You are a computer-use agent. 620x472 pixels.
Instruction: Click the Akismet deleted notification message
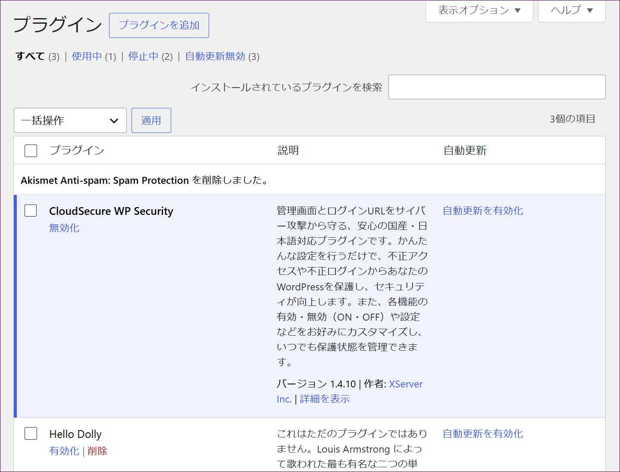click(145, 180)
